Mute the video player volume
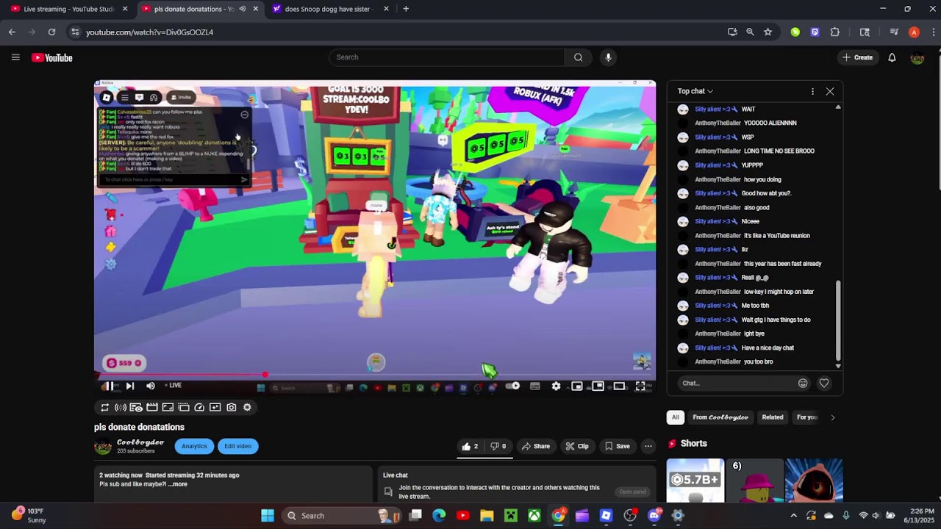Viewport: 941px width, 529px height. [150, 386]
